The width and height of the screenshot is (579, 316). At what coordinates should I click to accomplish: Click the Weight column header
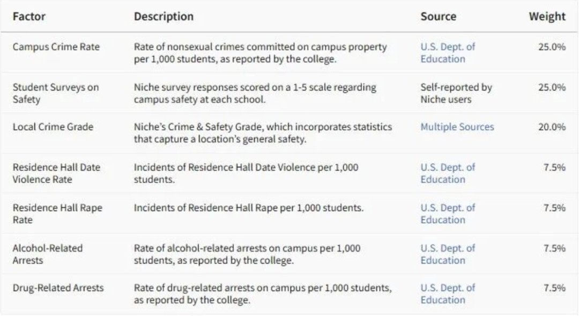547,17
